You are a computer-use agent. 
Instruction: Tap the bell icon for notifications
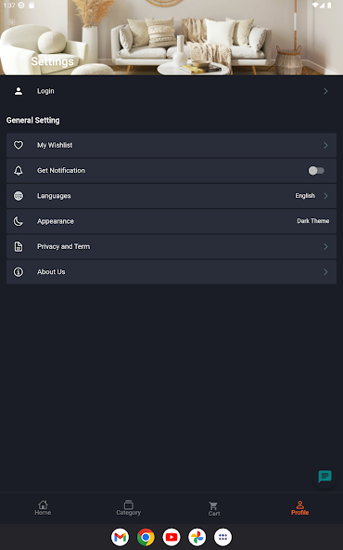[x=19, y=170]
